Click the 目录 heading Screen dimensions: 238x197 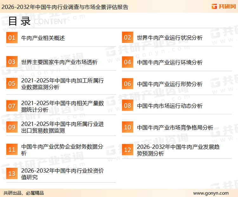click(x=19, y=21)
